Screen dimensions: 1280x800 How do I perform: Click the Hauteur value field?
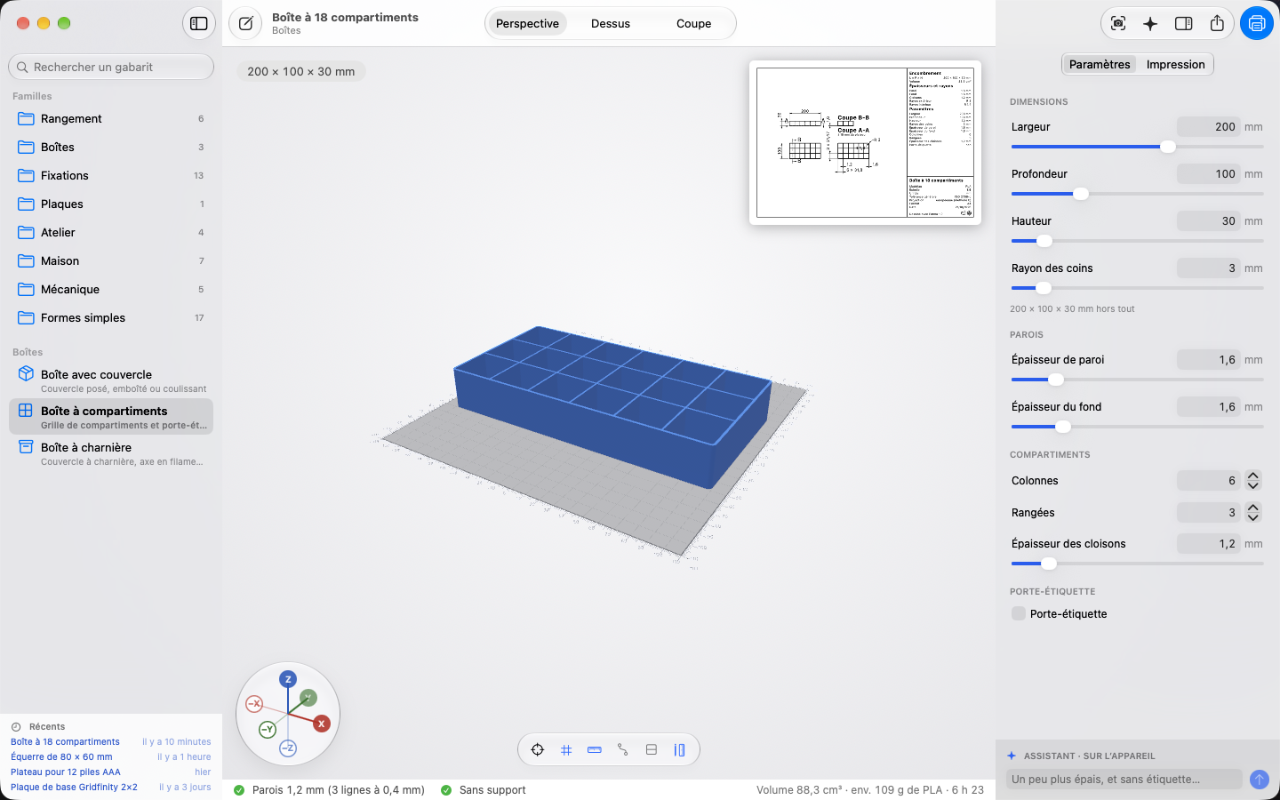(1209, 221)
